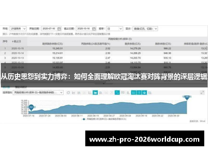The image size is (208, 150).
Task: Click the cell value 966.22
Action: [167, 48]
